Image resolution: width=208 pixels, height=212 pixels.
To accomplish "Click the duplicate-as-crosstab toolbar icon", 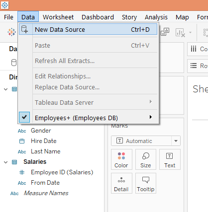I will click(165, 32).
